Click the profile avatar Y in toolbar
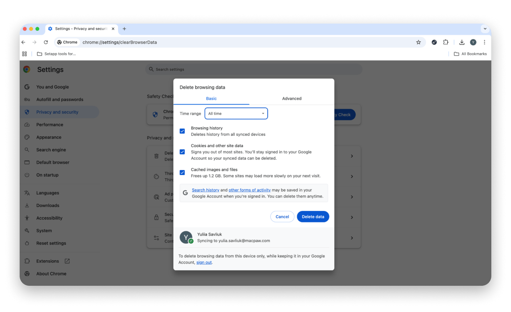The width and height of the screenshot is (511, 312). point(473,42)
